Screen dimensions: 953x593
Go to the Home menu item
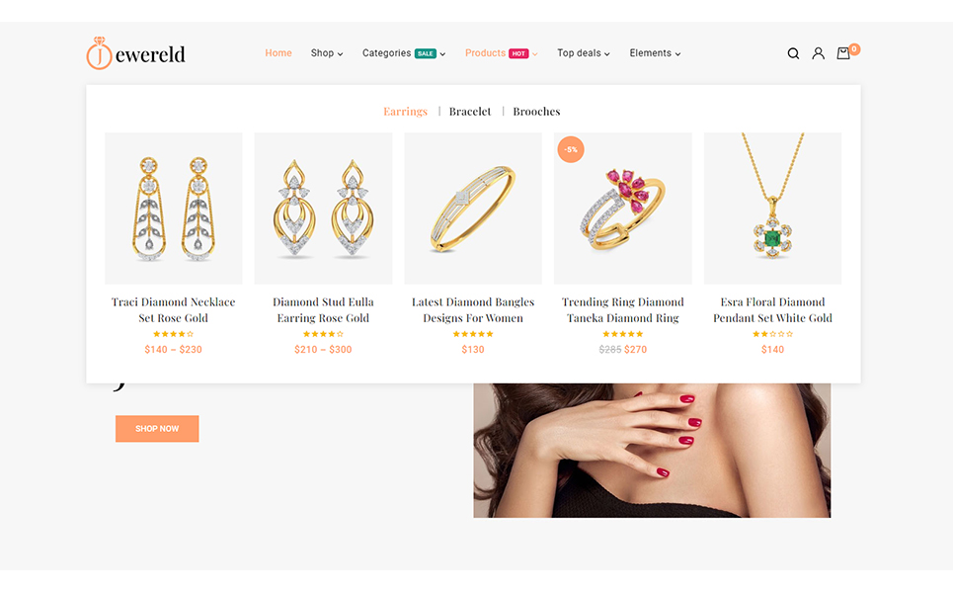coord(278,53)
